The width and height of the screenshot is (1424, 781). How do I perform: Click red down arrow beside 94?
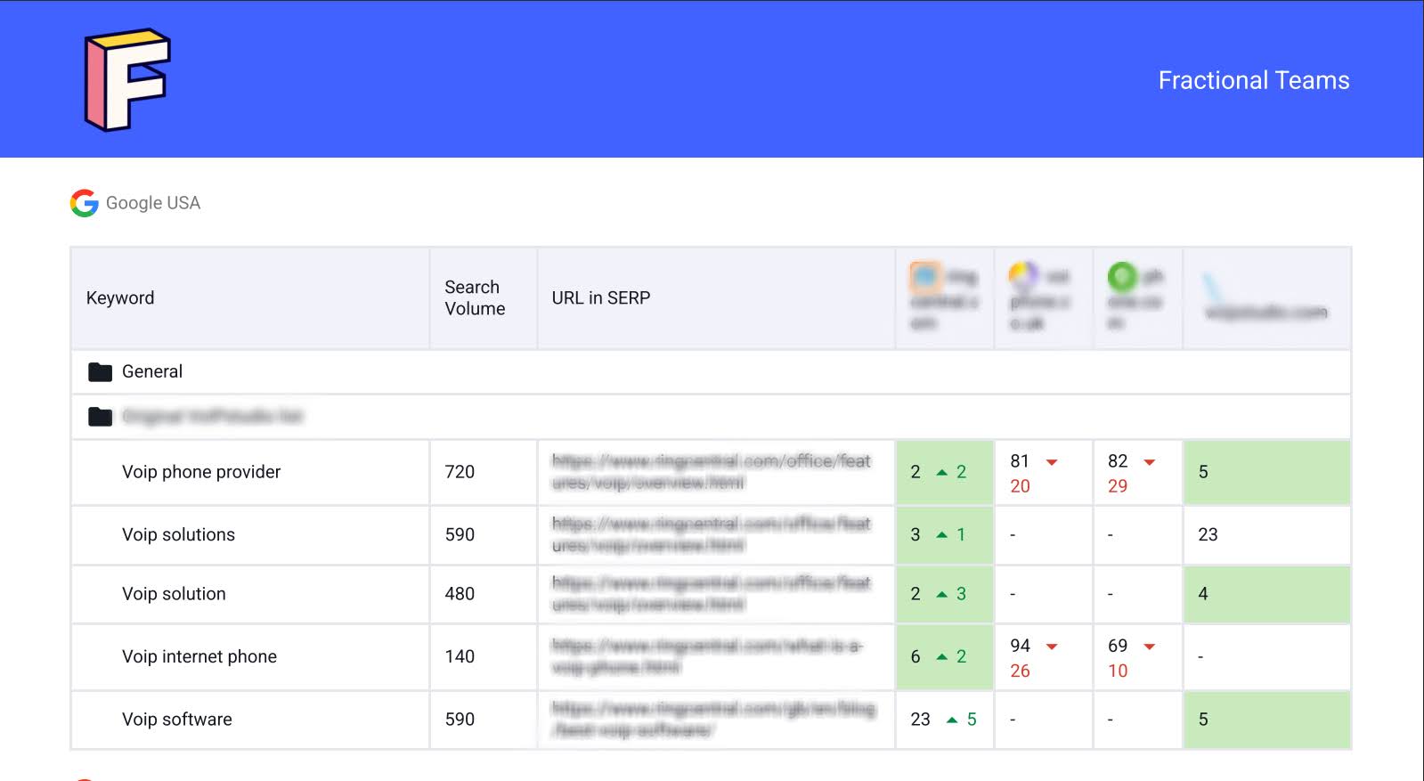[1052, 647]
